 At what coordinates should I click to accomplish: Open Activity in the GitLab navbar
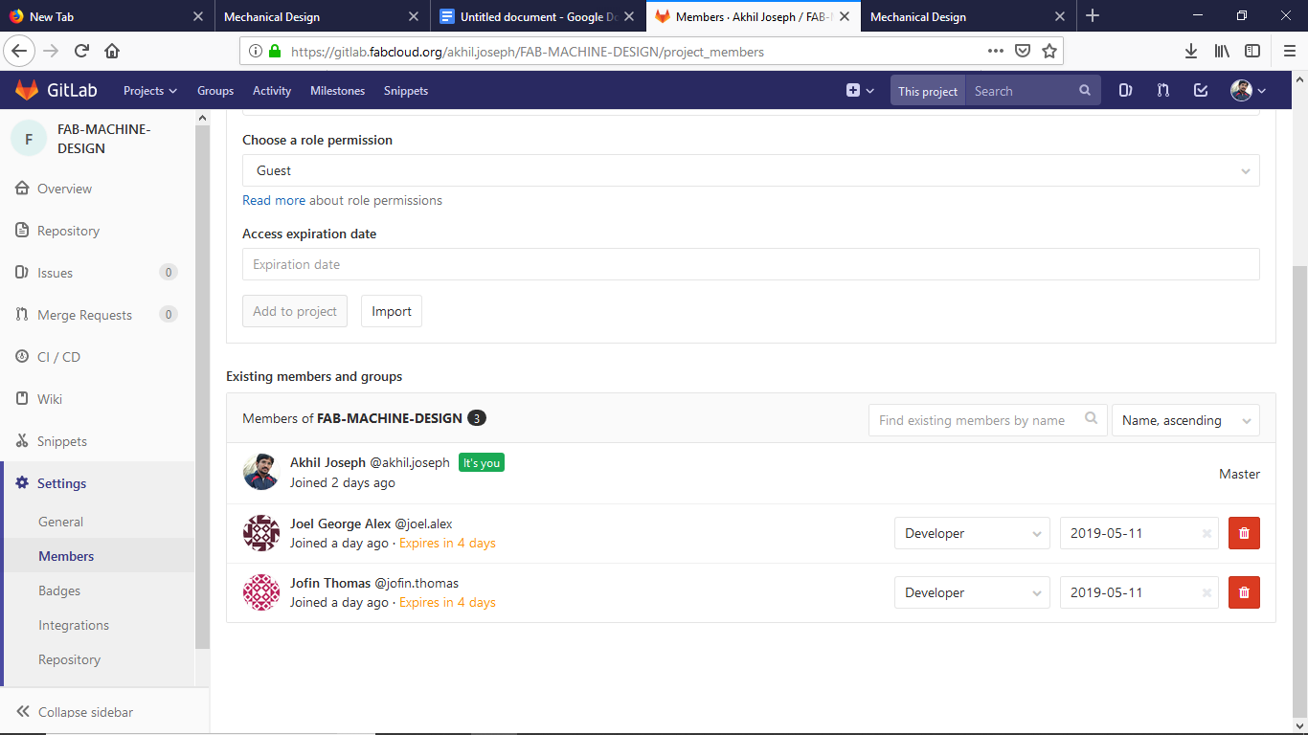pos(272,91)
